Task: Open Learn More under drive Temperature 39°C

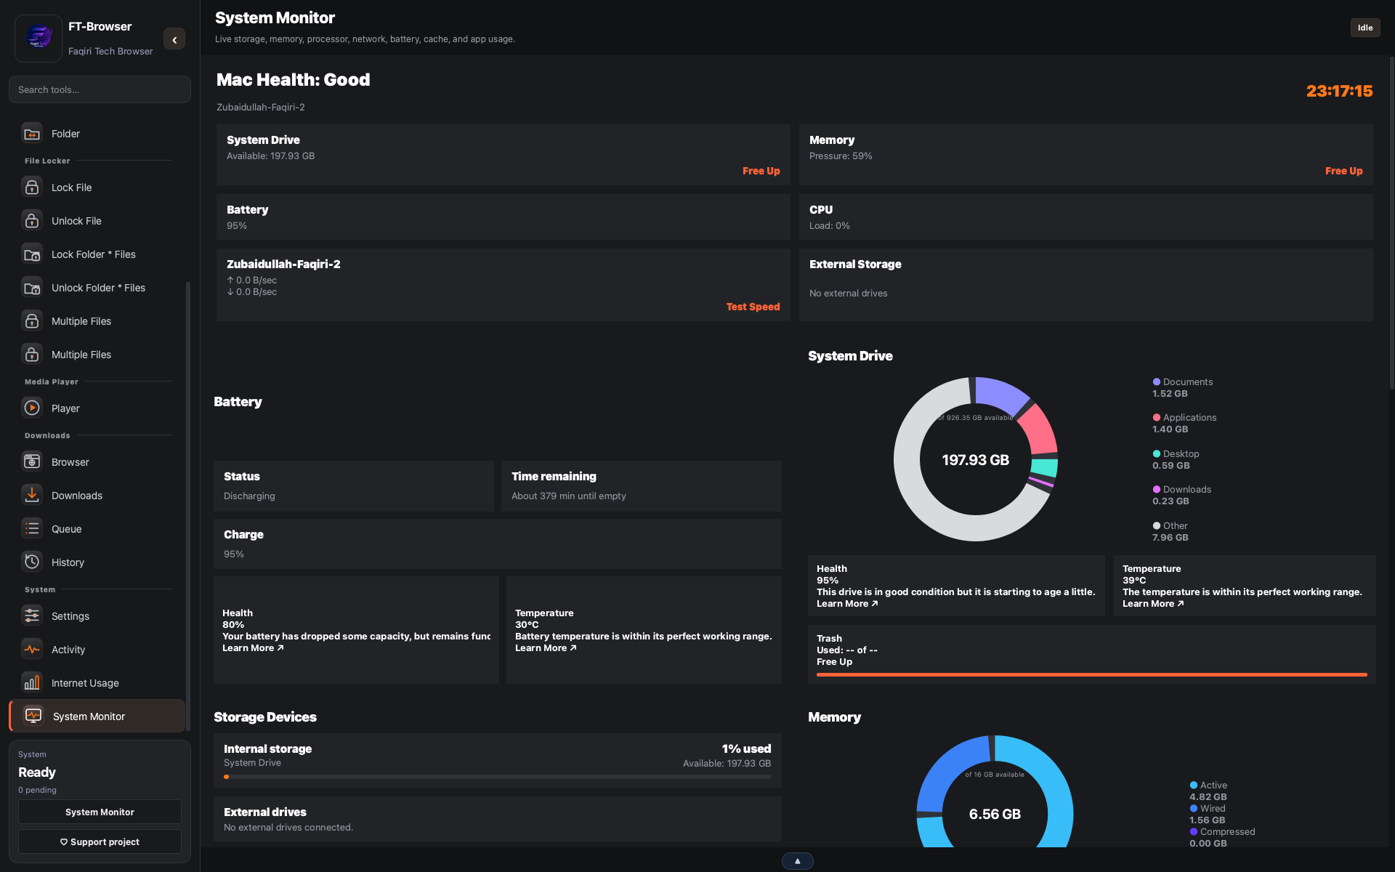Action: pos(1153,603)
